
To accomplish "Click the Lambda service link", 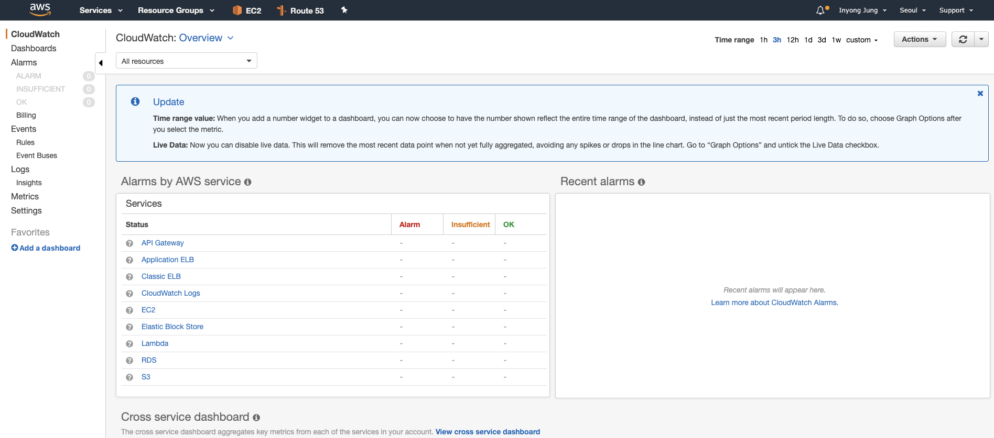I will (155, 343).
